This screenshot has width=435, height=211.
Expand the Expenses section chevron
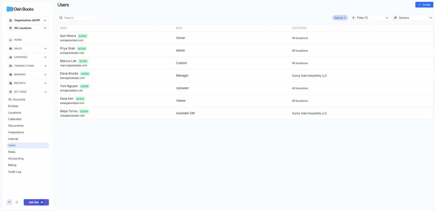45,57
